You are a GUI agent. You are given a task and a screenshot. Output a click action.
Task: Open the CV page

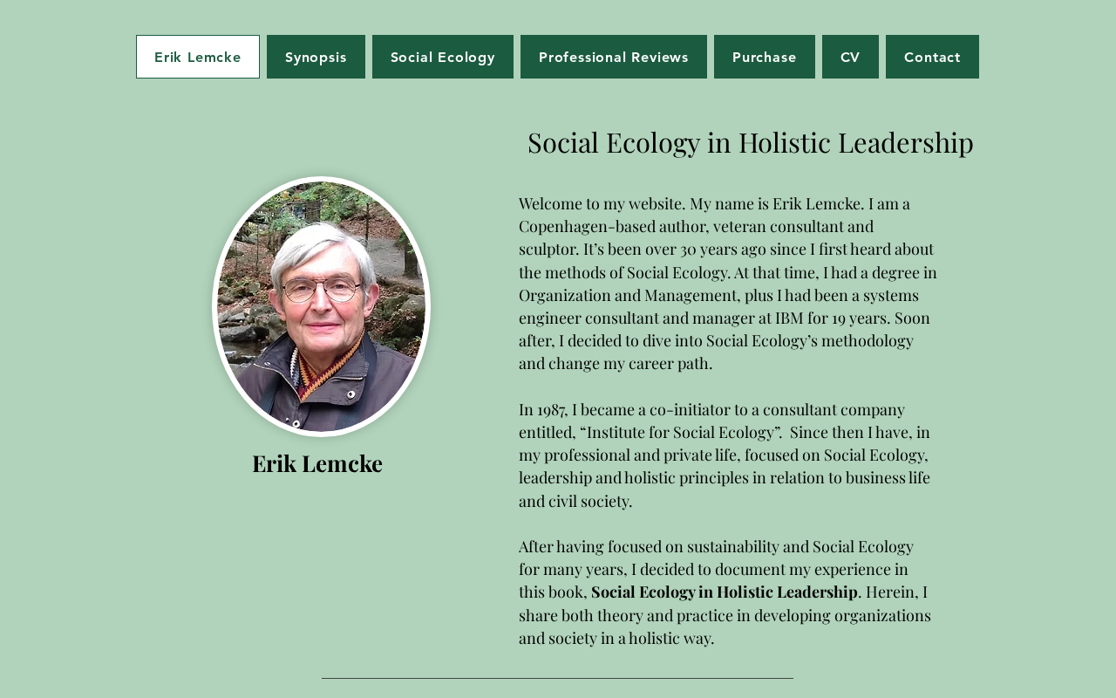850,57
